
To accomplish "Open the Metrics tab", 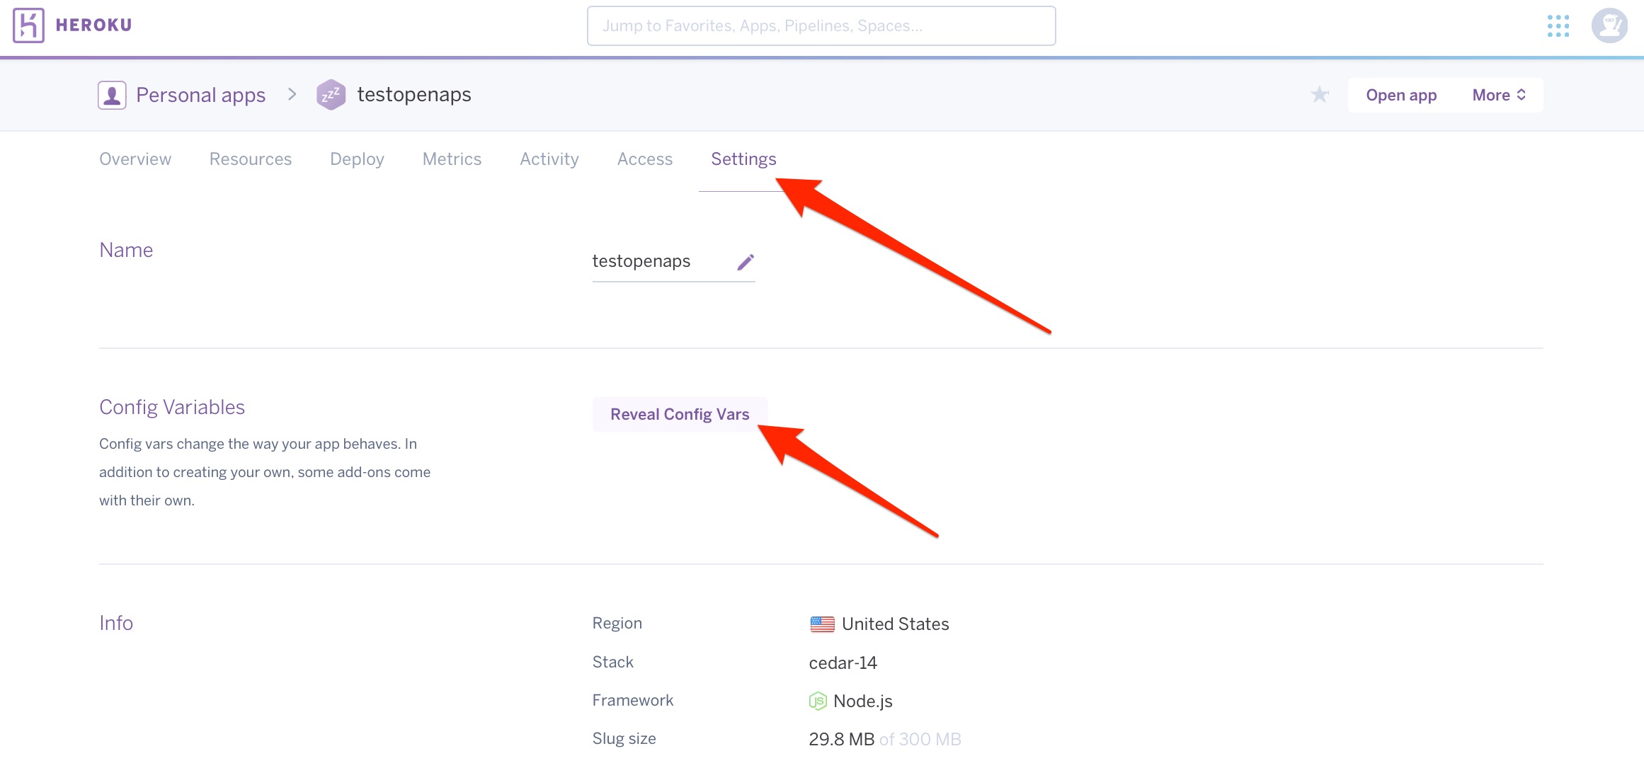I will coord(452,159).
